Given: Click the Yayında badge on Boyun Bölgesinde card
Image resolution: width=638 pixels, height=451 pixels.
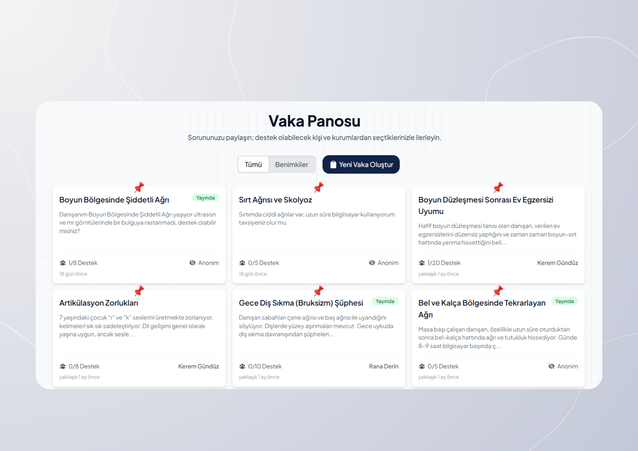Looking at the screenshot, I should tap(205, 198).
